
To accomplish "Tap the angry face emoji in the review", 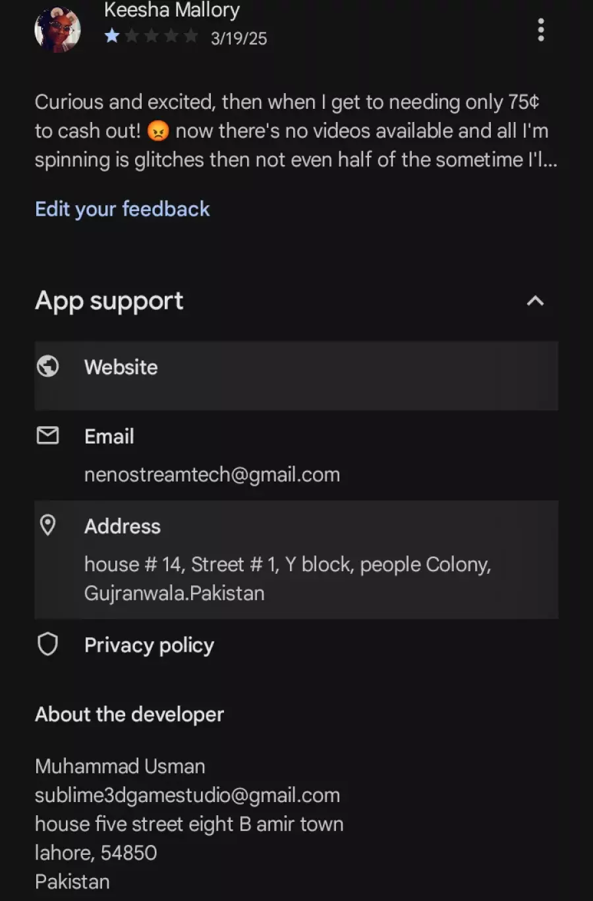I will coord(158,131).
